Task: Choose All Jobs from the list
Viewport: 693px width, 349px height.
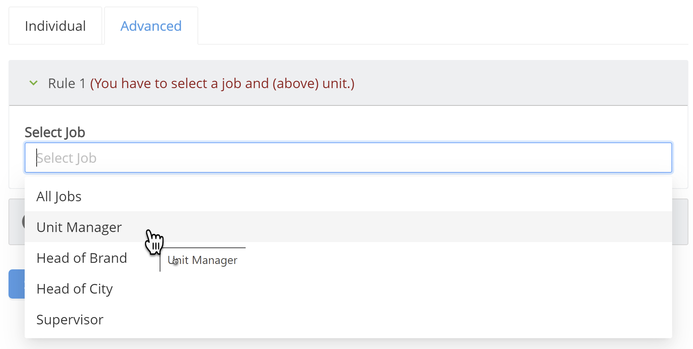Action: (x=348, y=196)
